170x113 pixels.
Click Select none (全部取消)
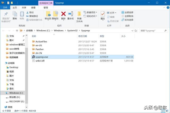pos(127,16)
